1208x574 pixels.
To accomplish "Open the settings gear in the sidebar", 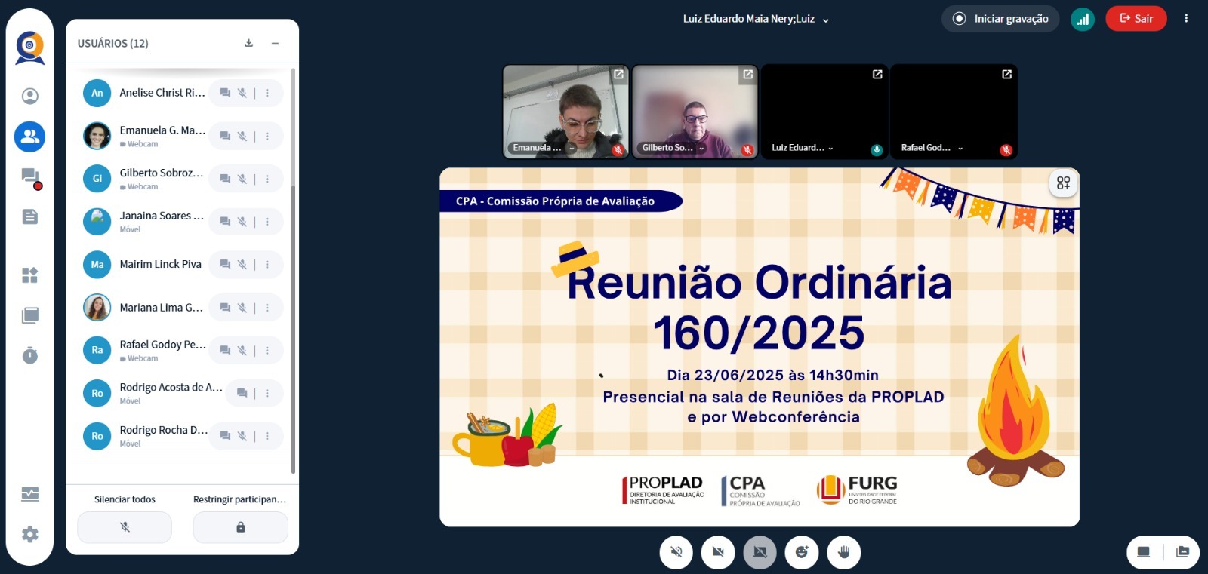I will (x=30, y=534).
